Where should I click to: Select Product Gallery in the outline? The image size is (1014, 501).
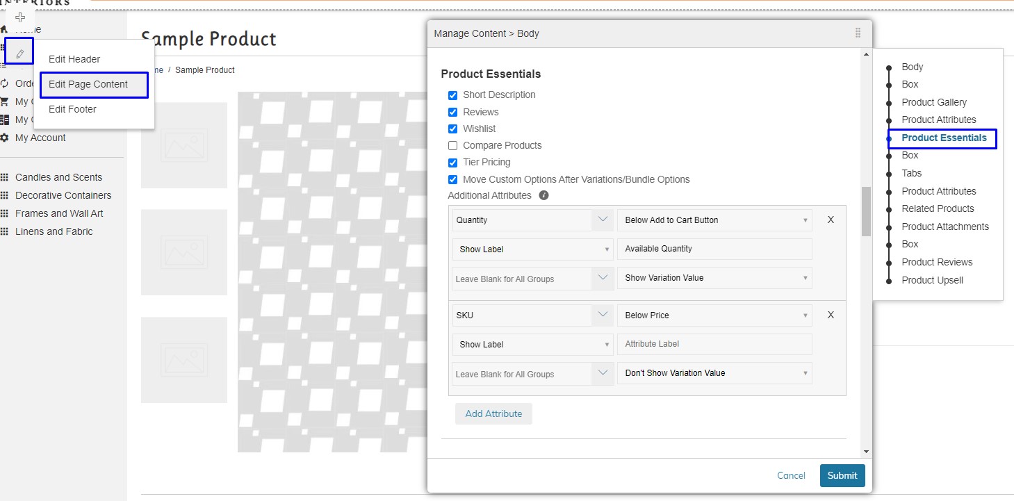pyautogui.click(x=934, y=102)
